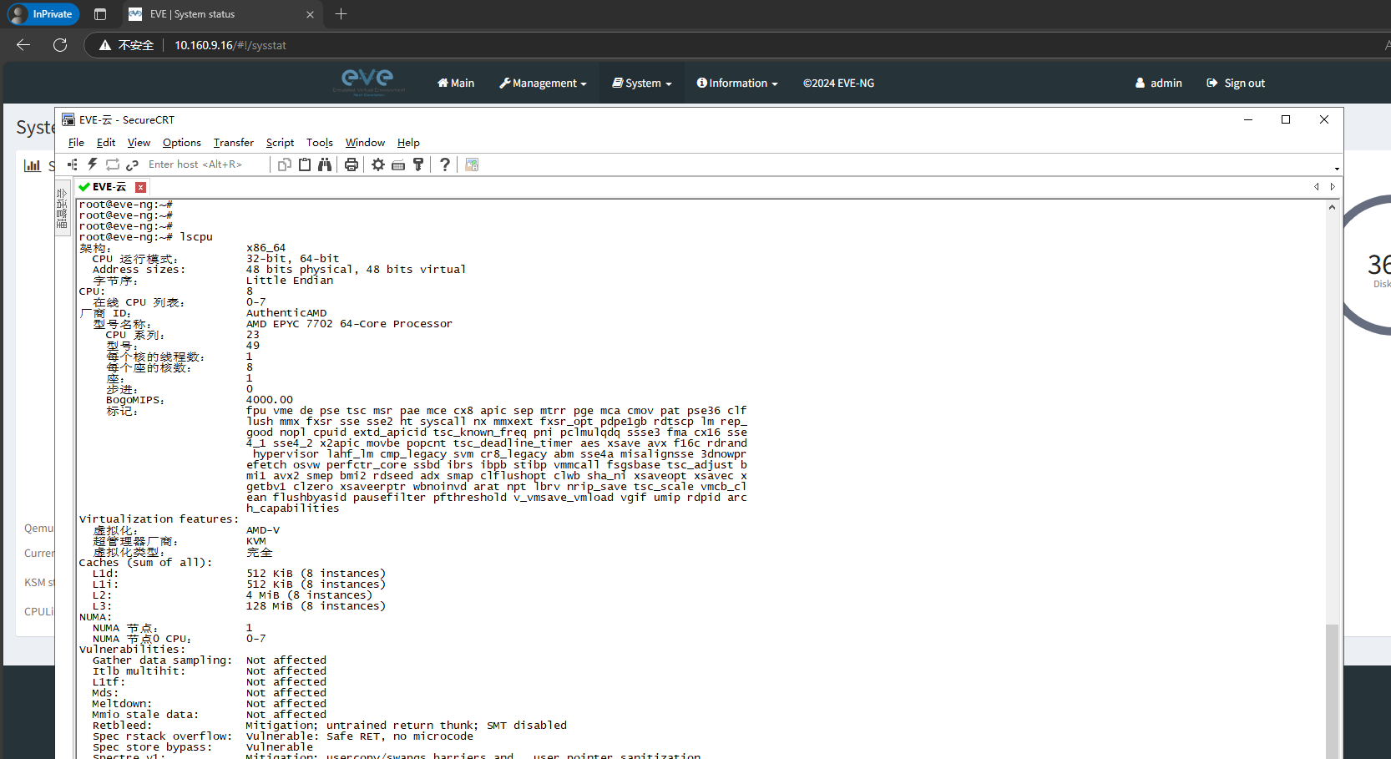Click the ©2024 EVE-NG link

point(838,83)
